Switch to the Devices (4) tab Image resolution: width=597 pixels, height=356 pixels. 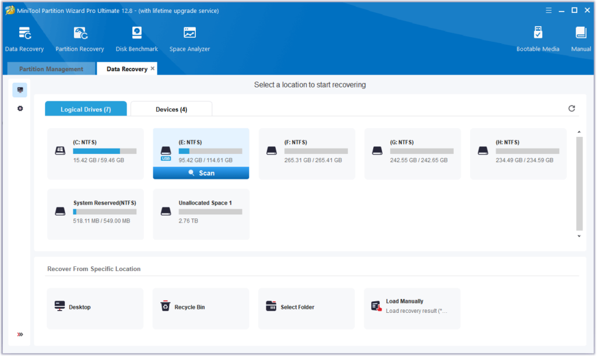point(171,108)
